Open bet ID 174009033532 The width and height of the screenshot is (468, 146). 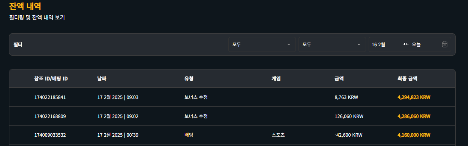[x=50, y=135]
